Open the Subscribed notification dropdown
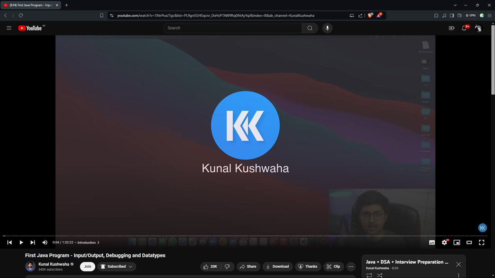The height and width of the screenshot is (278, 495). point(117,266)
